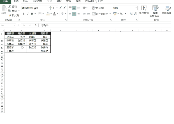Switch to the 视图 View tab
The image size is (174, 124).
(x=78, y=1)
